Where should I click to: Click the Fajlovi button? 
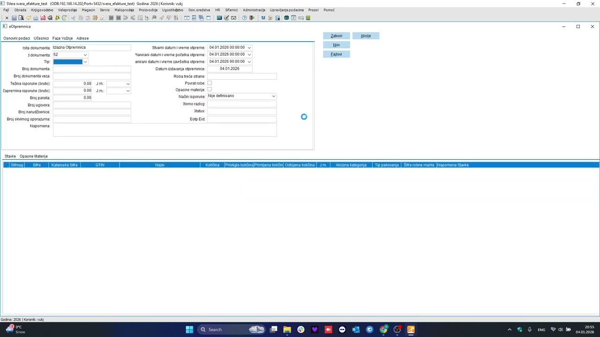tap(336, 54)
